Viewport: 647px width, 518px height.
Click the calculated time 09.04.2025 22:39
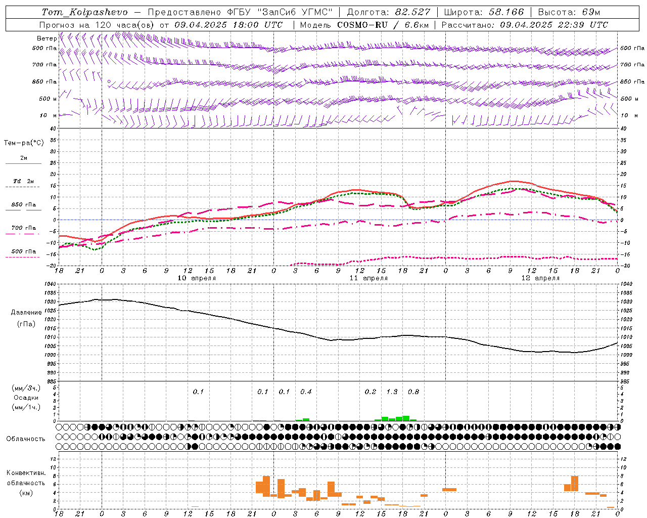tap(542, 25)
